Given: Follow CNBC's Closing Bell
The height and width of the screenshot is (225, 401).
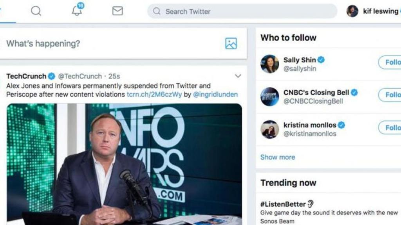Looking at the screenshot, I should point(394,95).
